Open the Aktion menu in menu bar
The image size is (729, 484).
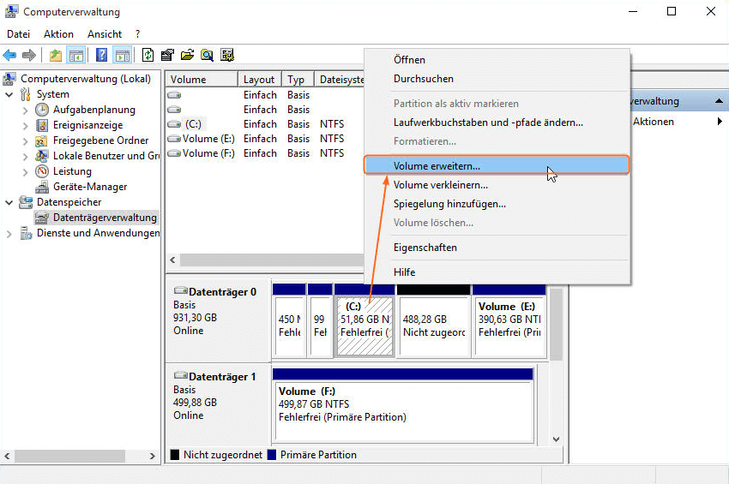pos(58,34)
